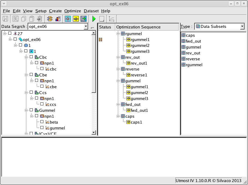Open the Type dropdown showing Data Subsets
The image size is (248, 185).
pyautogui.click(x=242, y=27)
